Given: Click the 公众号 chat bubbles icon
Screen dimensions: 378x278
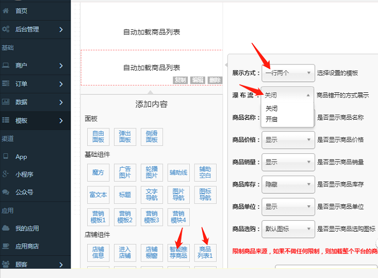Looking at the screenshot, I should (6, 192).
